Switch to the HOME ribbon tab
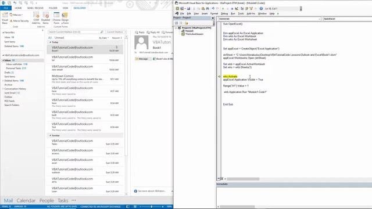Viewport: 372px width, 209px height. click(x=18, y=8)
